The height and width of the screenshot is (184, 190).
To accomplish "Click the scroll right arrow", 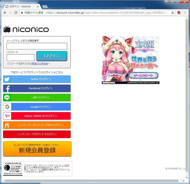I will (183, 181).
